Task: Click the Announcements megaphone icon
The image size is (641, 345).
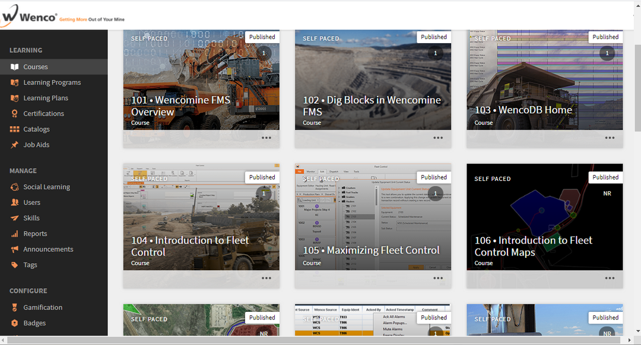Action: pyautogui.click(x=14, y=249)
